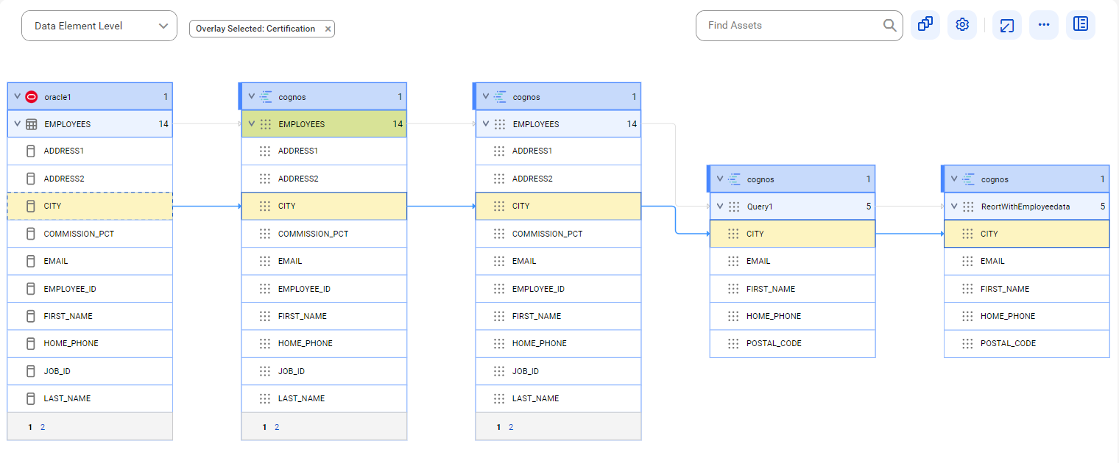Select EMPLOYEE_ID in second column cognos
The image size is (1119, 463).
324,289
